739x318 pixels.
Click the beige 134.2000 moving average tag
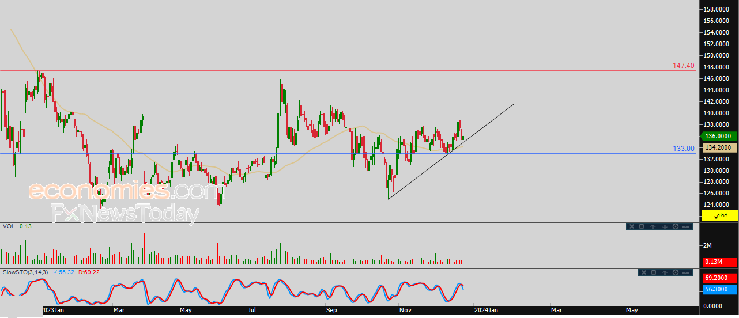point(720,147)
